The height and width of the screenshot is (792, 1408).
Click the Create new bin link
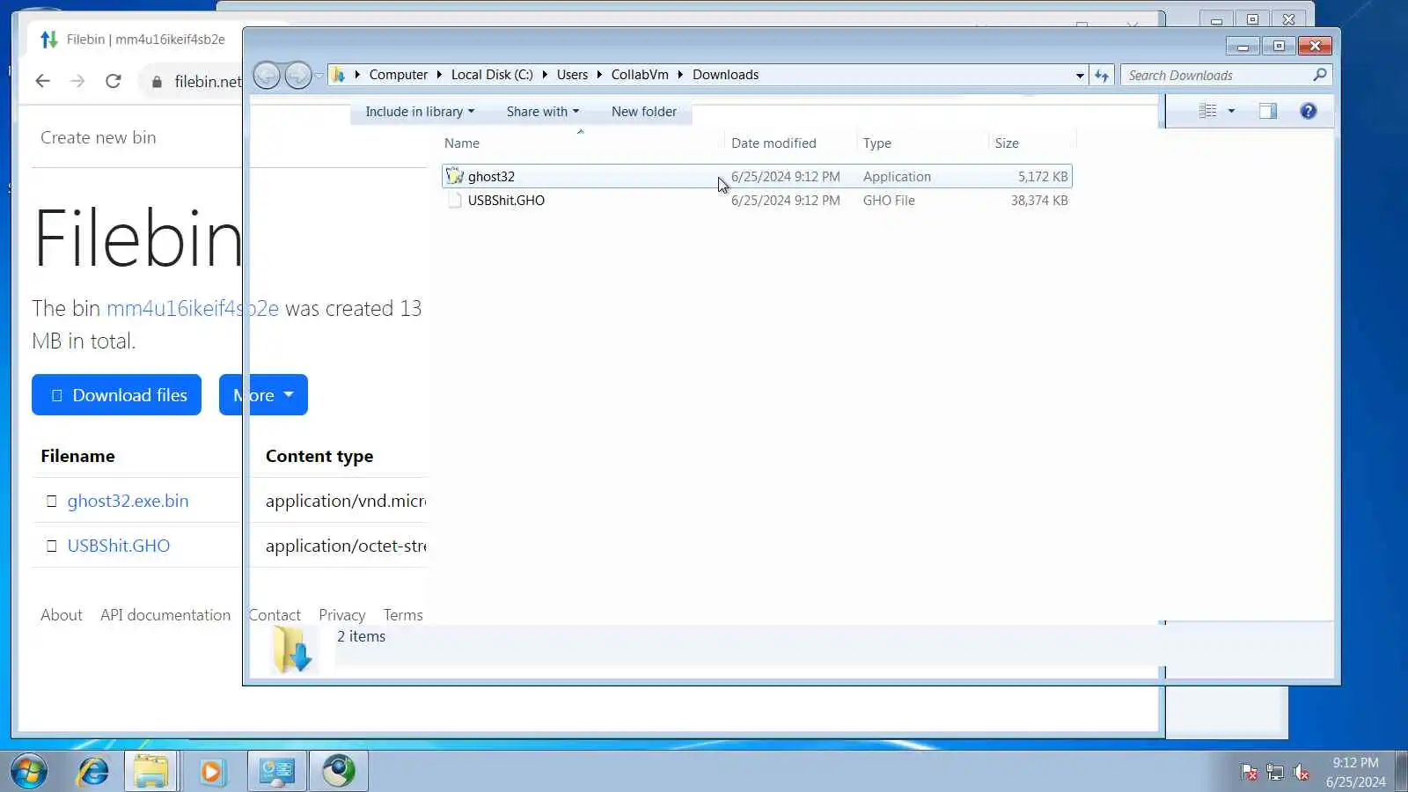click(x=99, y=137)
